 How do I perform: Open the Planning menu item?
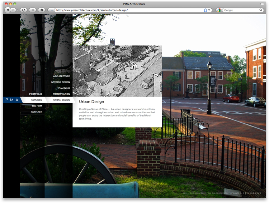coord(64,88)
